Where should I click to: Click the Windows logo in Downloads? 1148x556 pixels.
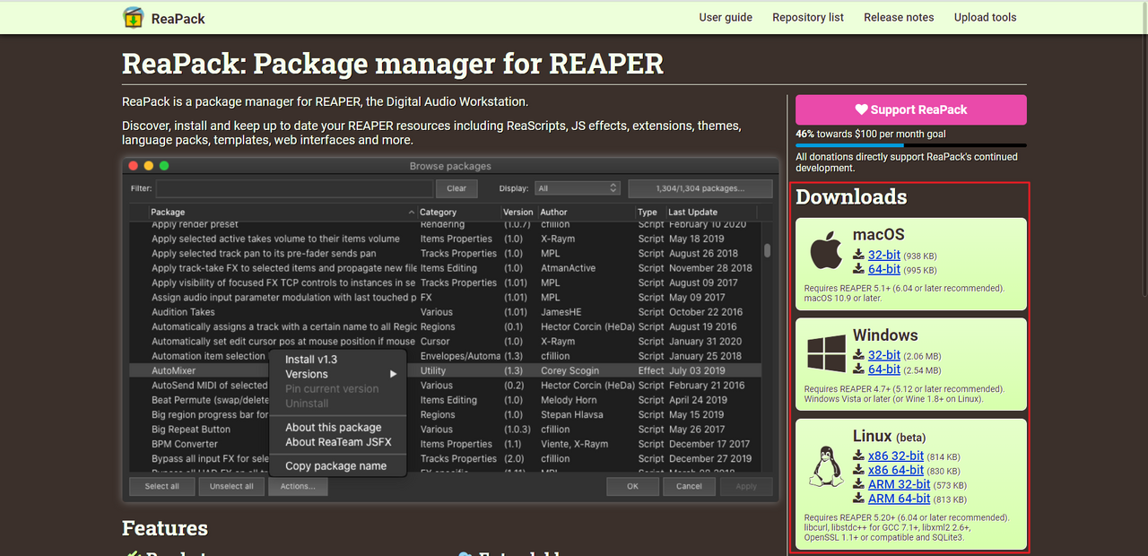tap(826, 352)
